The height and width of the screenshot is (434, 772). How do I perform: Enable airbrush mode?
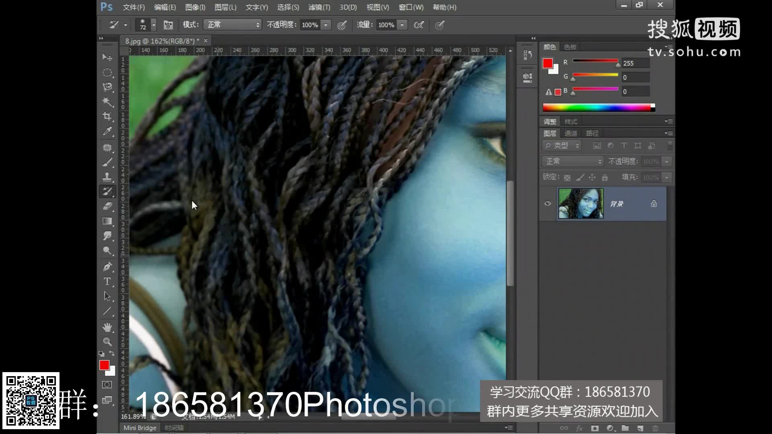(419, 25)
